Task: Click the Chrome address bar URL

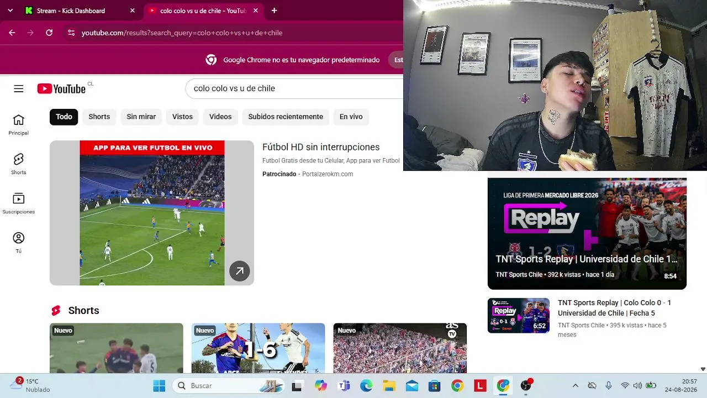Action: [182, 33]
